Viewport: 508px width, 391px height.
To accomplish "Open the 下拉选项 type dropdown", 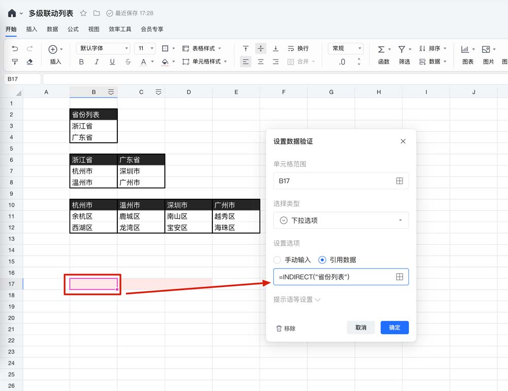I will click(x=341, y=221).
